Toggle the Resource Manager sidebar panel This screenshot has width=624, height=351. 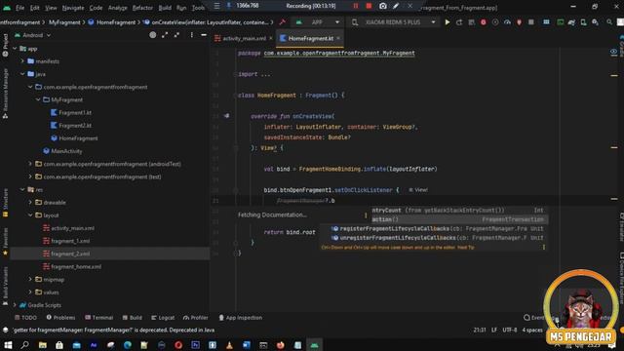(x=5, y=94)
